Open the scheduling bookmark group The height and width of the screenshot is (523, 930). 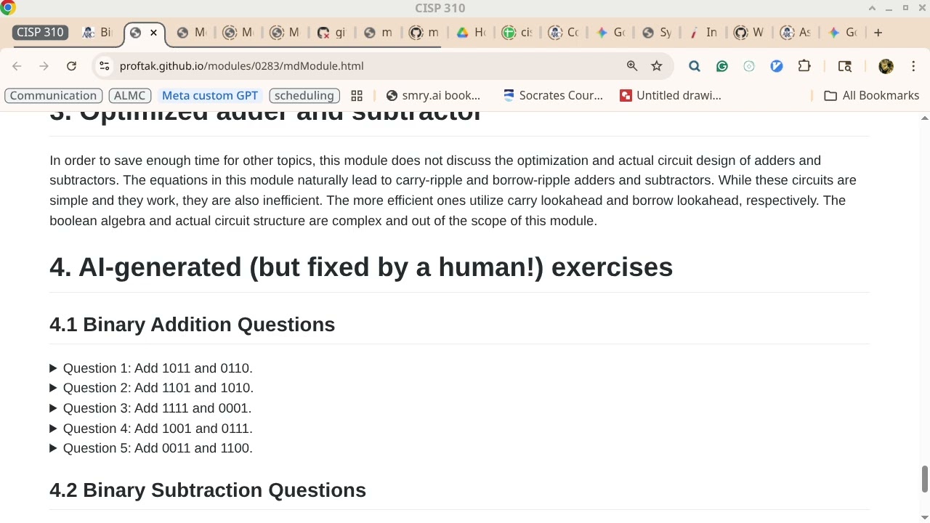304,96
